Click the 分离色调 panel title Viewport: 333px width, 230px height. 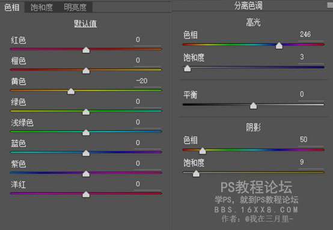248,5
